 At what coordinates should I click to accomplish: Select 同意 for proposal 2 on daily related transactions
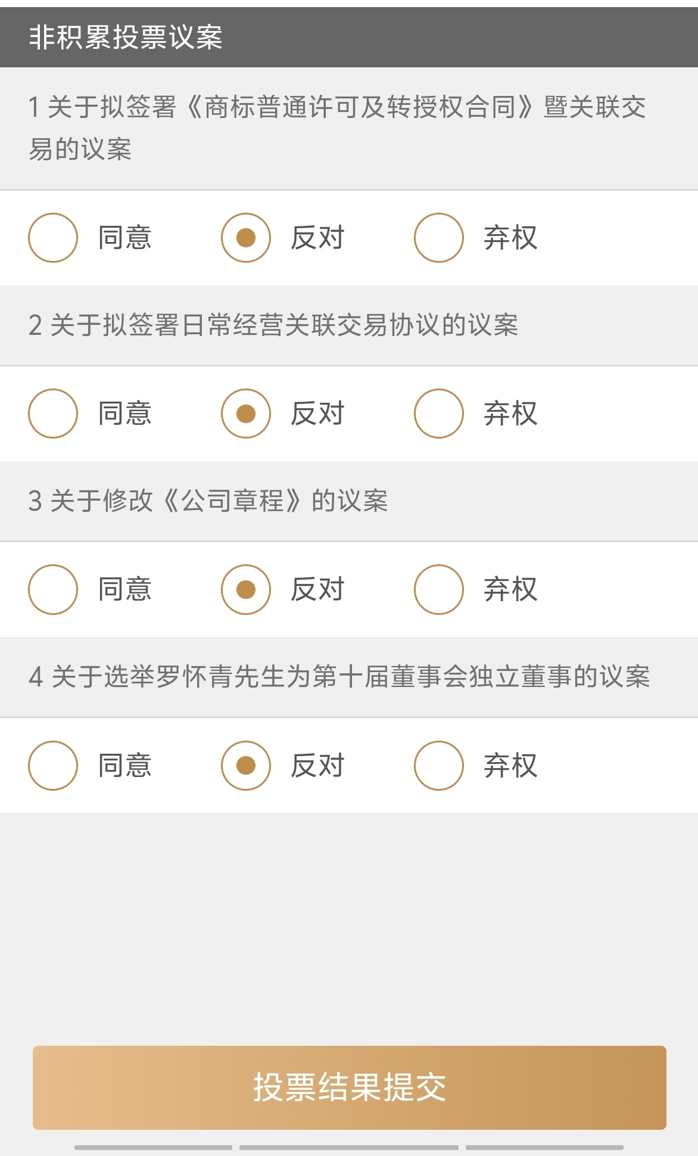[53, 414]
